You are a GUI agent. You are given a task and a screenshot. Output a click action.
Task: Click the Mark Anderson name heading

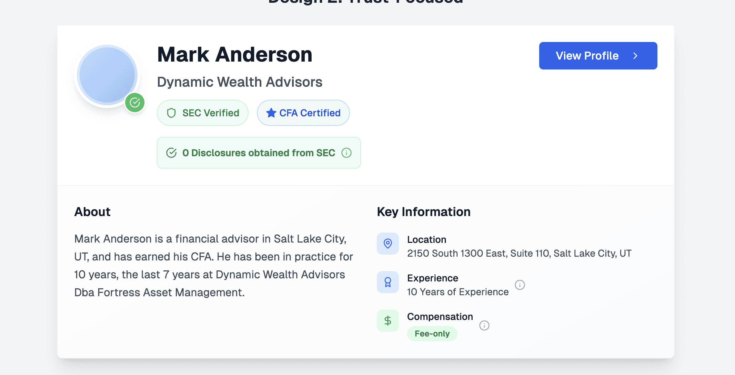(235, 55)
